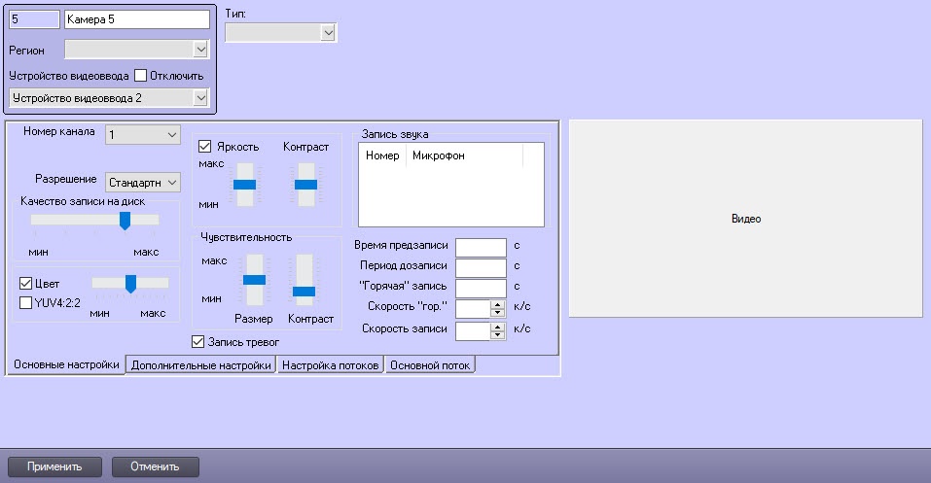This screenshot has height=483, width=931.
Task: Uncheck the Яркость checkbox
Action: tap(205, 147)
